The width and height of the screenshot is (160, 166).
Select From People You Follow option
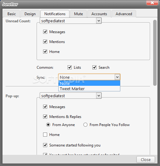pos(85,125)
